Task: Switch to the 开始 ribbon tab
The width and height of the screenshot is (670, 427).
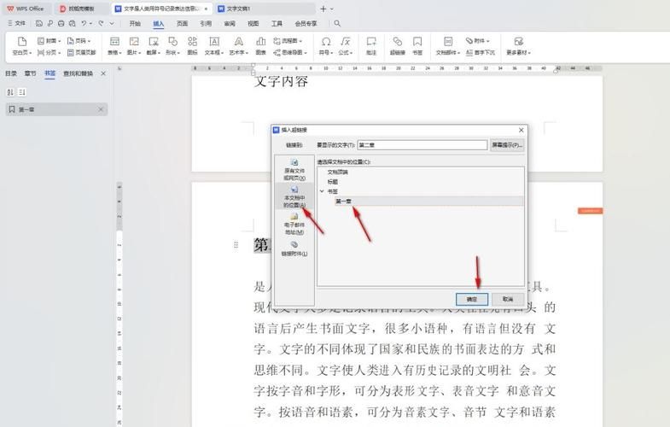Action: pyautogui.click(x=135, y=24)
